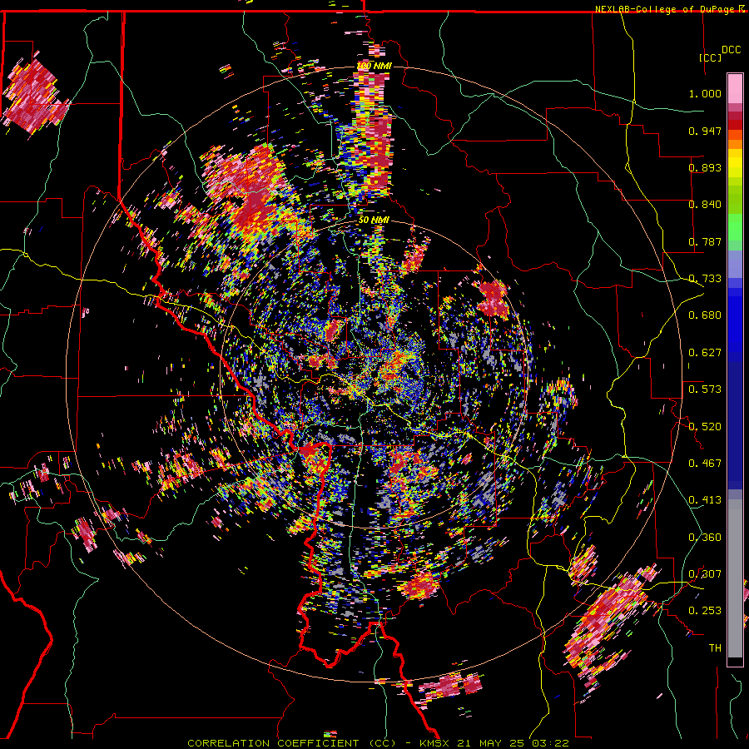Click the DCC product label above the color bar

(731, 50)
